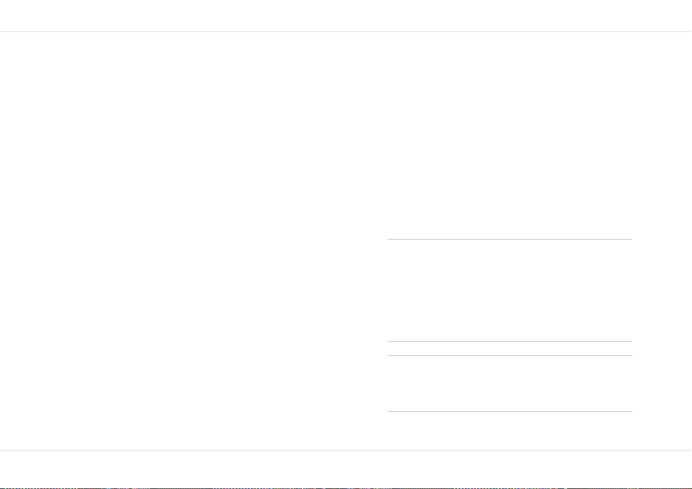Image resolution: width=692 pixels, height=489 pixels.
Task: Click the empty area below the lowest gray line
Action: (510, 431)
